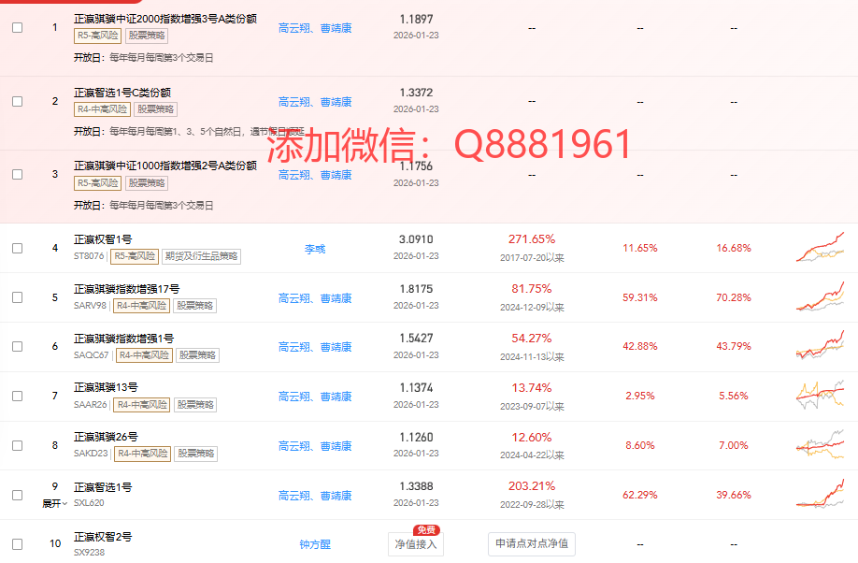Open fund 正瀛骐骥中证2000指数增强3号A类份额
The image size is (858, 563).
[164, 19]
